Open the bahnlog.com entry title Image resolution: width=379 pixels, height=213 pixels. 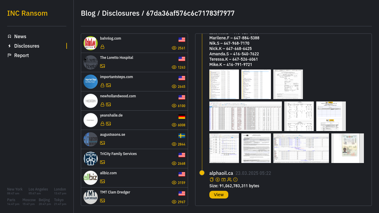(x=110, y=38)
